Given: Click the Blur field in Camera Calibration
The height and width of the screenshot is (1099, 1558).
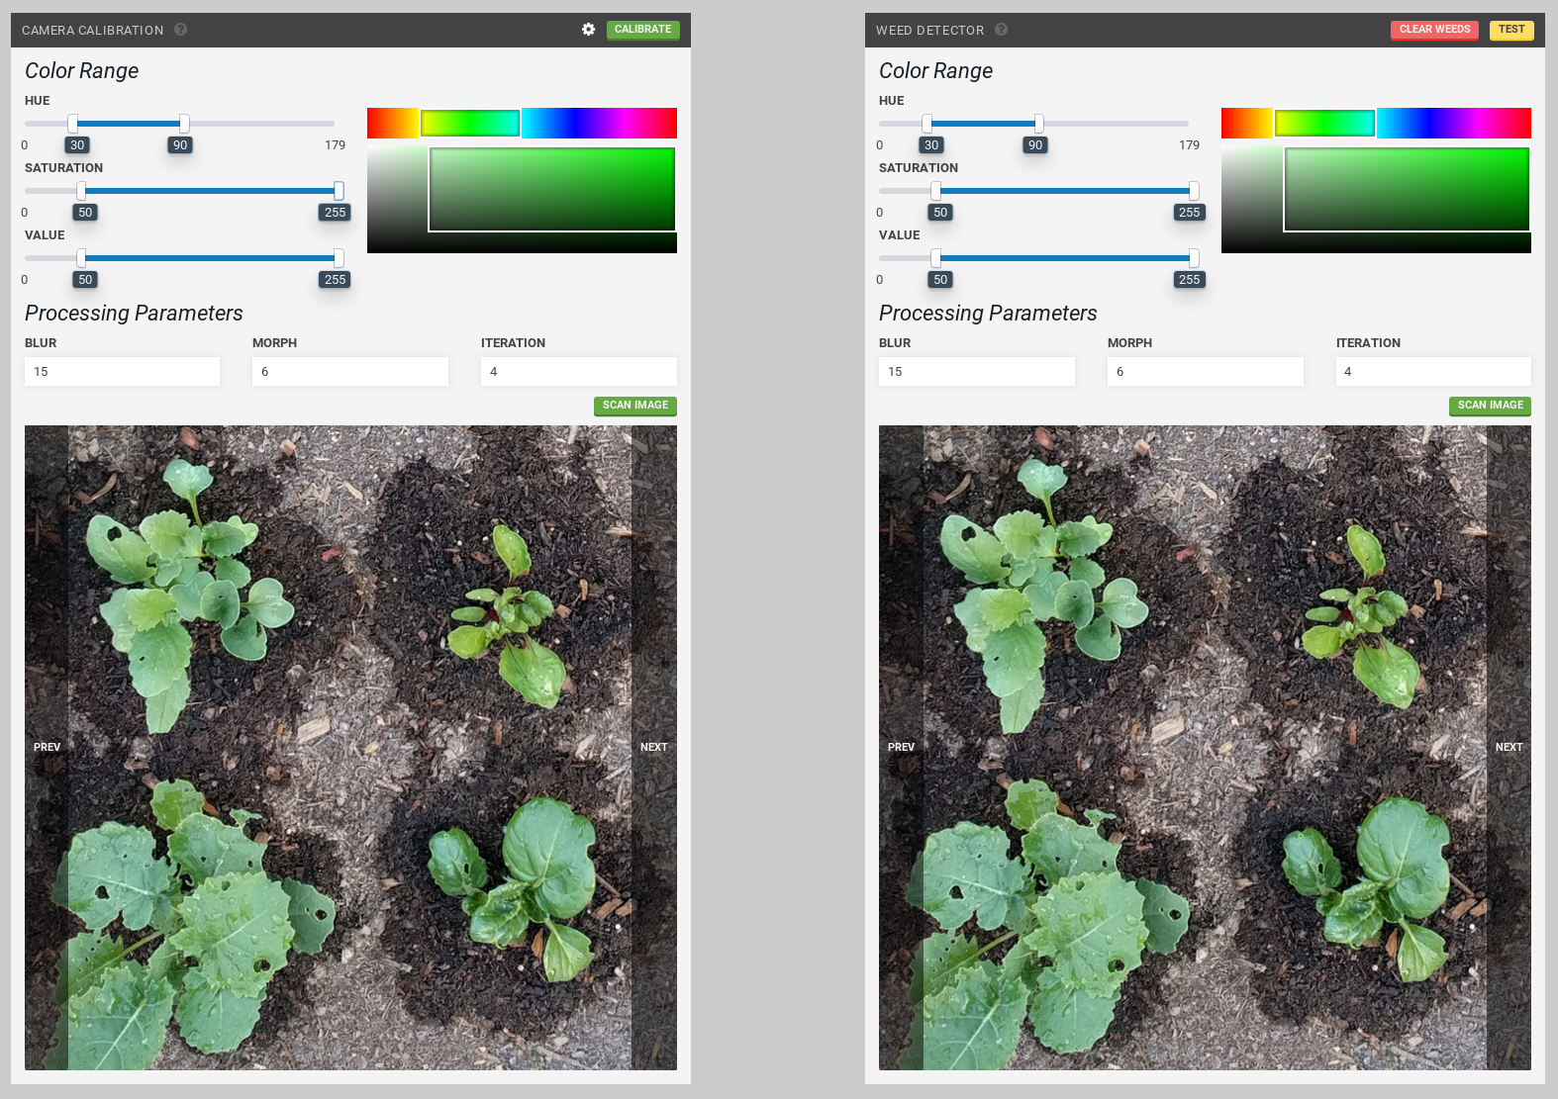Looking at the screenshot, I should click(122, 372).
